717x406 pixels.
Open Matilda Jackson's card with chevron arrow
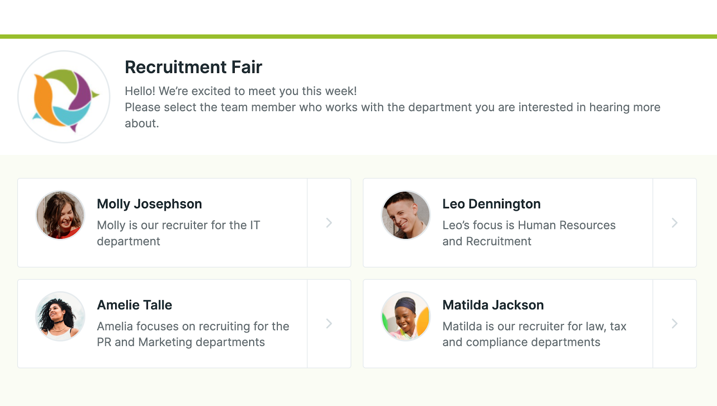pyautogui.click(x=674, y=324)
